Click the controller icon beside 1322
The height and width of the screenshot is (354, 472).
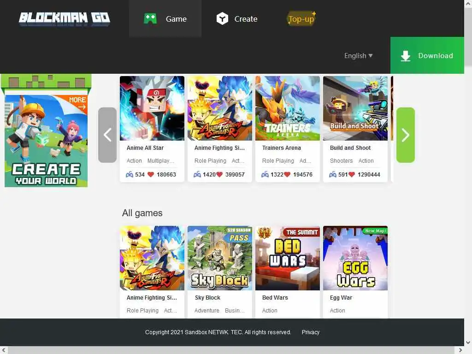265,175
